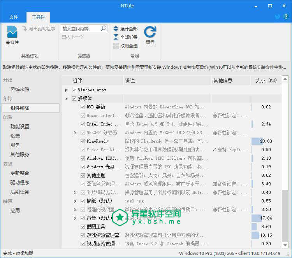Click the search magnifier icon
The width and height of the screenshot is (292, 258).
[x=104, y=28]
